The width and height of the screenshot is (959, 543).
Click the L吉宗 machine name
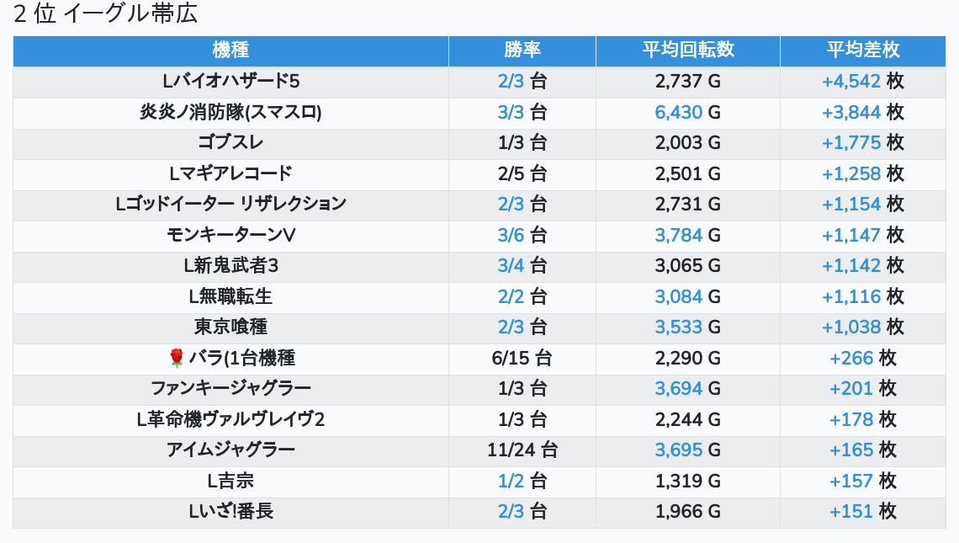click(x=230, y=481)
